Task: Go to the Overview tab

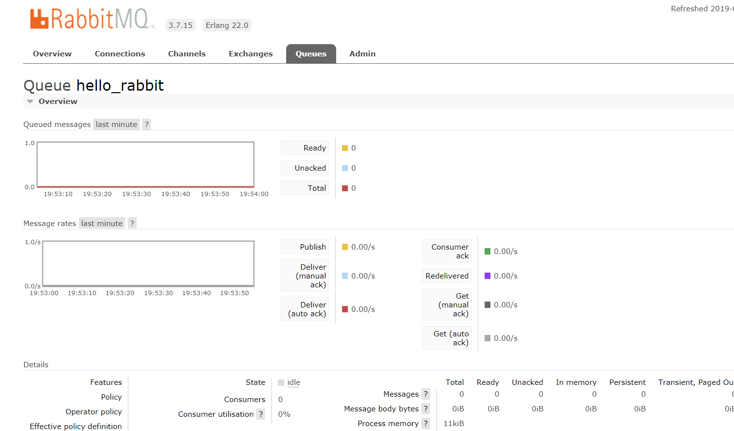Action: point(52,54)
